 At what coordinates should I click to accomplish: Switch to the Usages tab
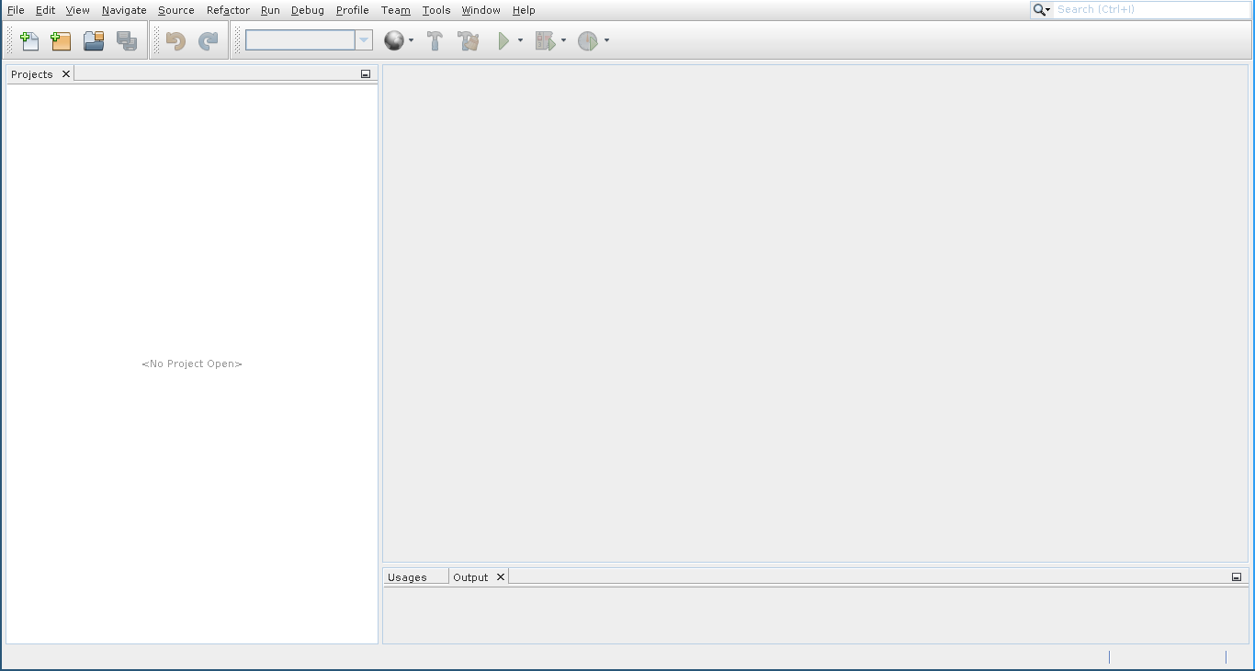407,577
